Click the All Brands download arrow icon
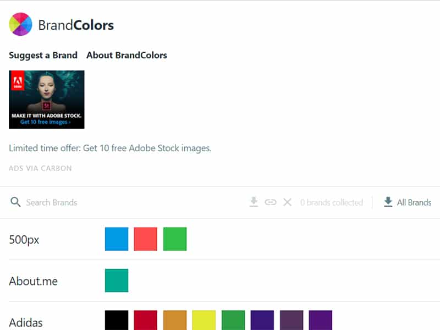The width and height of the screenshot is (440, 330). (388, 202)
